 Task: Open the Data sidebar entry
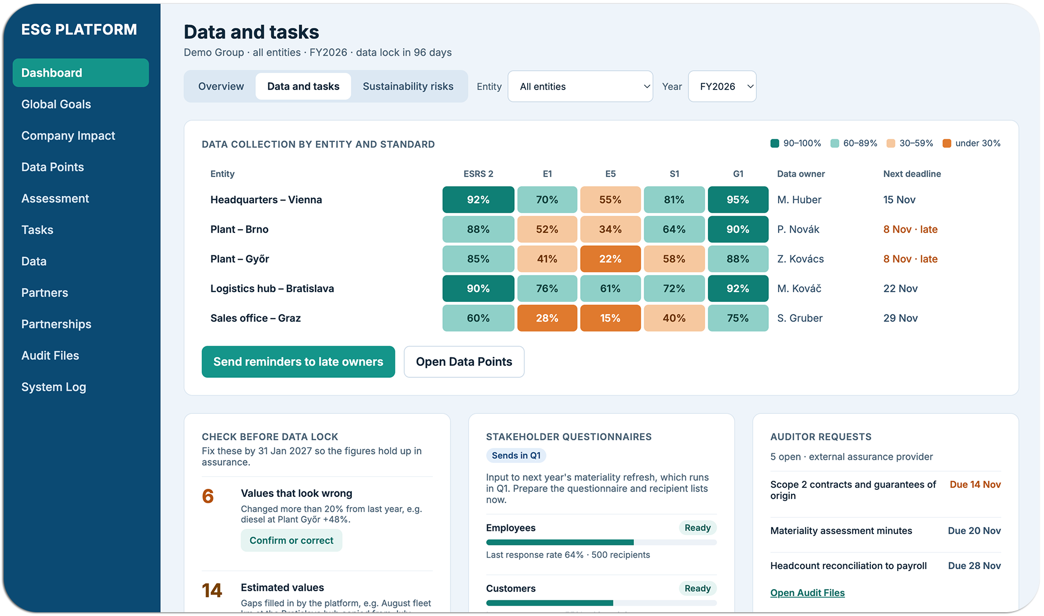[x=34, y=261]
